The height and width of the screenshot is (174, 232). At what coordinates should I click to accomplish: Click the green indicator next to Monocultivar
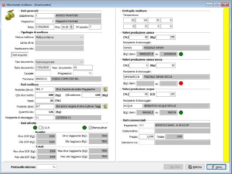[84, 128]
